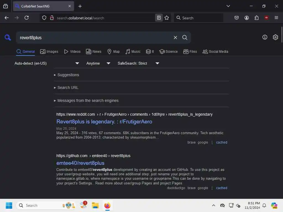Open the Anytime time range dropdown
The width and height of the screenshot is (283, 212).
[98, 63]
